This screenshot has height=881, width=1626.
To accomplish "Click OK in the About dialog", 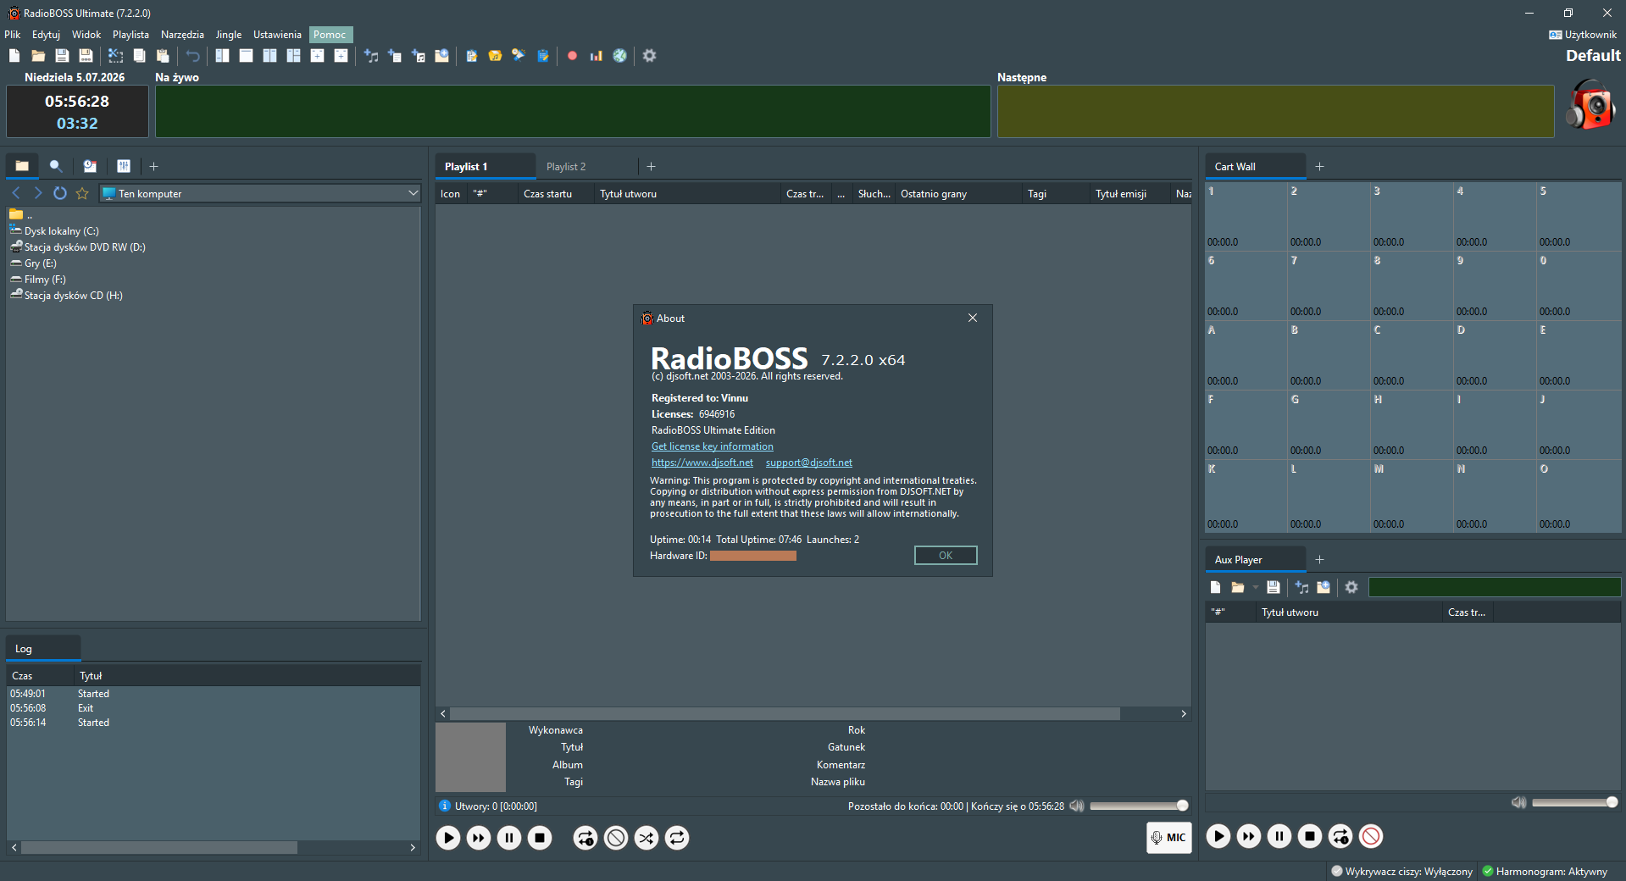I will [946, 556].
